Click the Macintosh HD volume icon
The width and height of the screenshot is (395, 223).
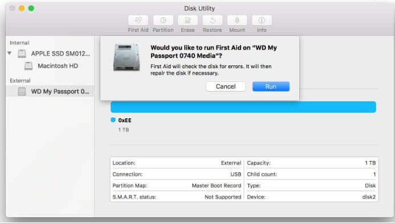tap(28, 66)
